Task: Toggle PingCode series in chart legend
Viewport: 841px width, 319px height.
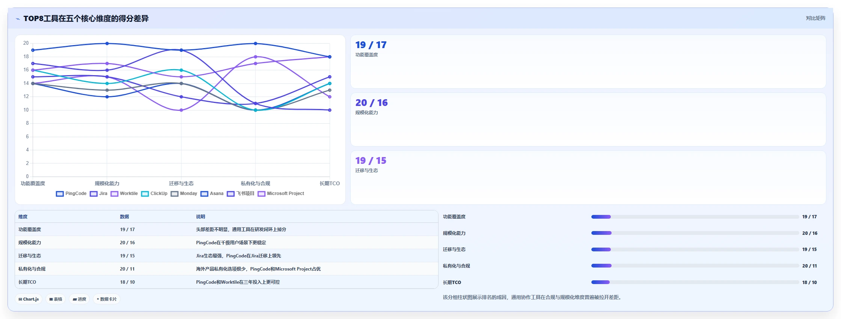Action: [71, 194]
